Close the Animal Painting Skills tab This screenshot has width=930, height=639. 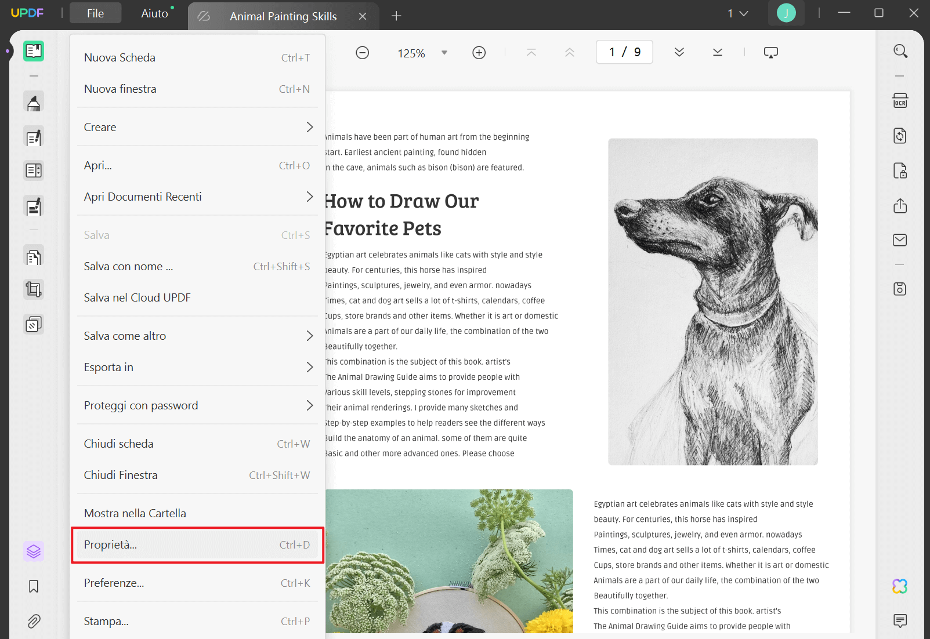363,16
